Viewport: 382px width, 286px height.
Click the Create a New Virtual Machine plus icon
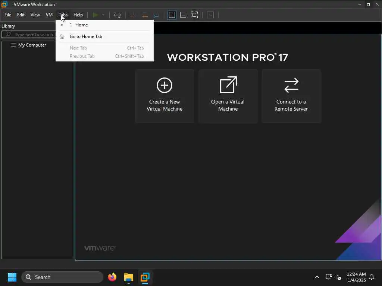point(165,85)
